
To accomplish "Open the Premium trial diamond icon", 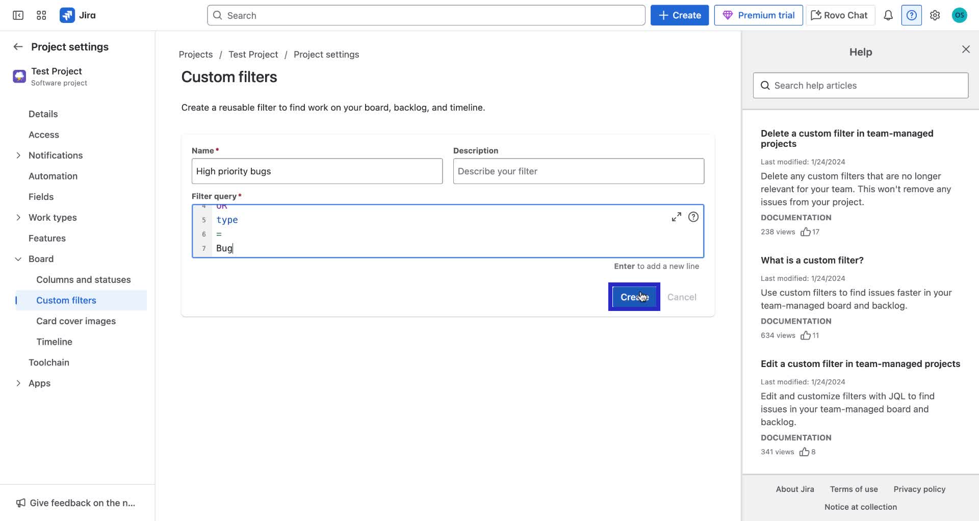I will (729, 15).
